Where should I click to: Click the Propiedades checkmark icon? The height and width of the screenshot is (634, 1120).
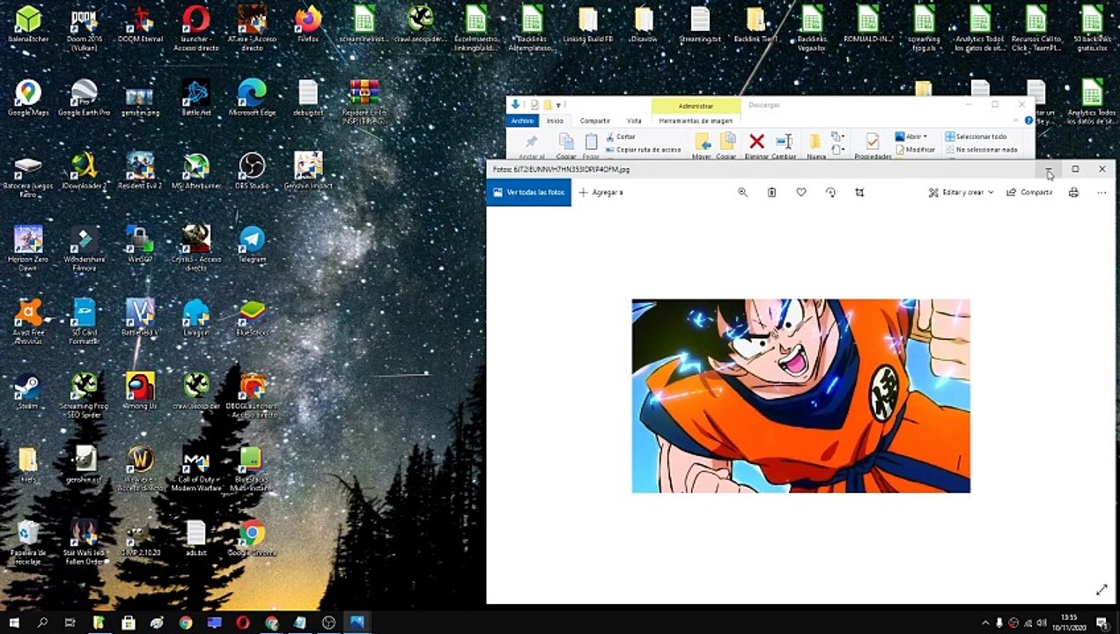click(x=872, y=142)
